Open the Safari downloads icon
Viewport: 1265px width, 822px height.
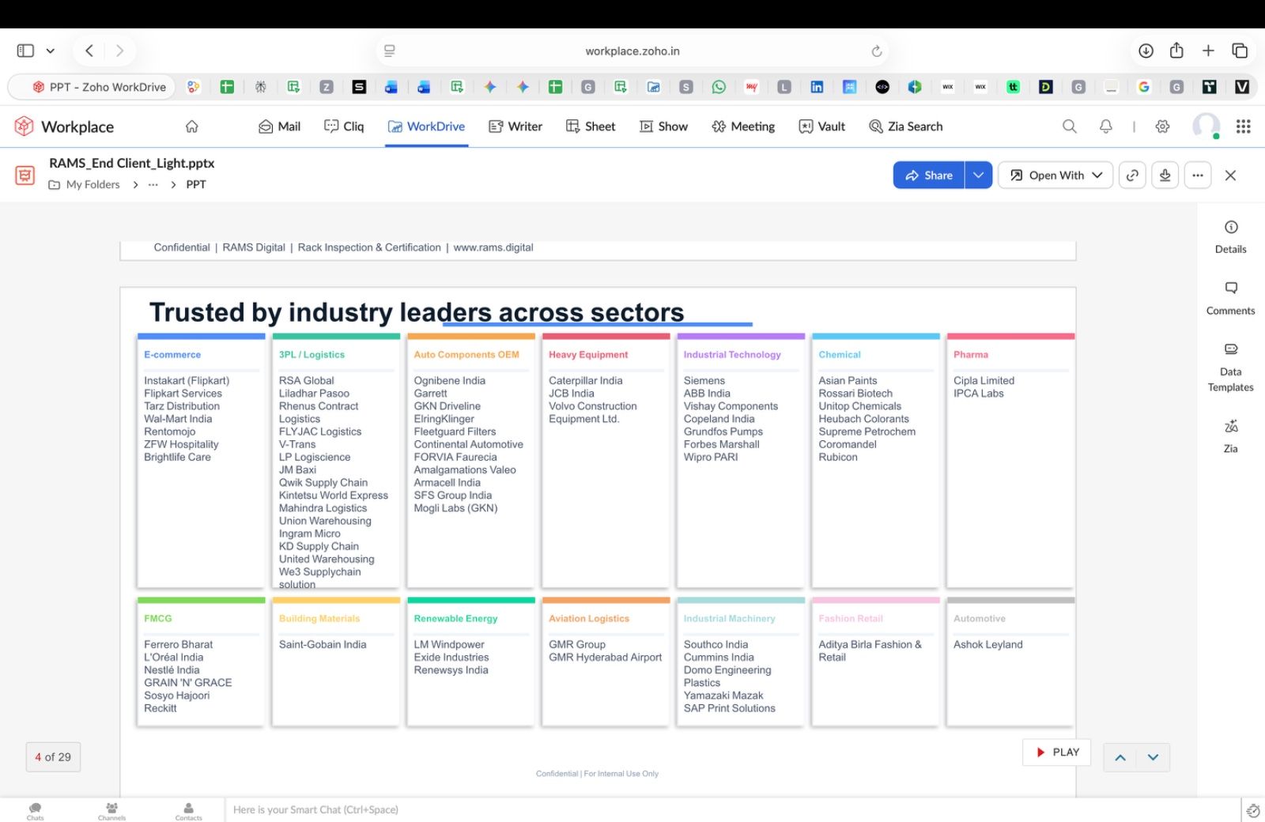[1146, 51]
